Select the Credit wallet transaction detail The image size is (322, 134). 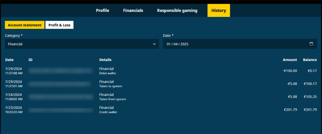point(108,112)
